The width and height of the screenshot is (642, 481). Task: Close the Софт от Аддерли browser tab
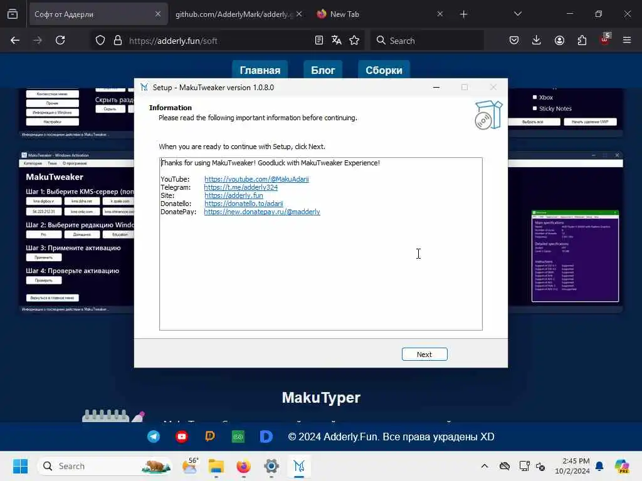pyautogui.click(x=158, y=14)
